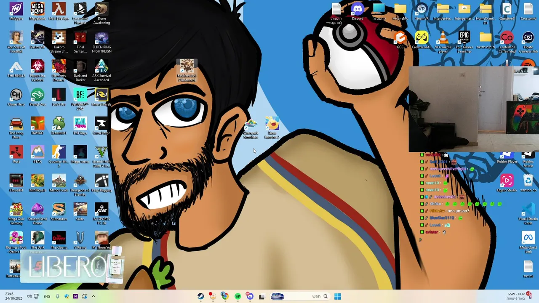Open the Roblox Player icon
This screenshot has height=303, width=539.
pyautogui.click(x=507, y=159)
